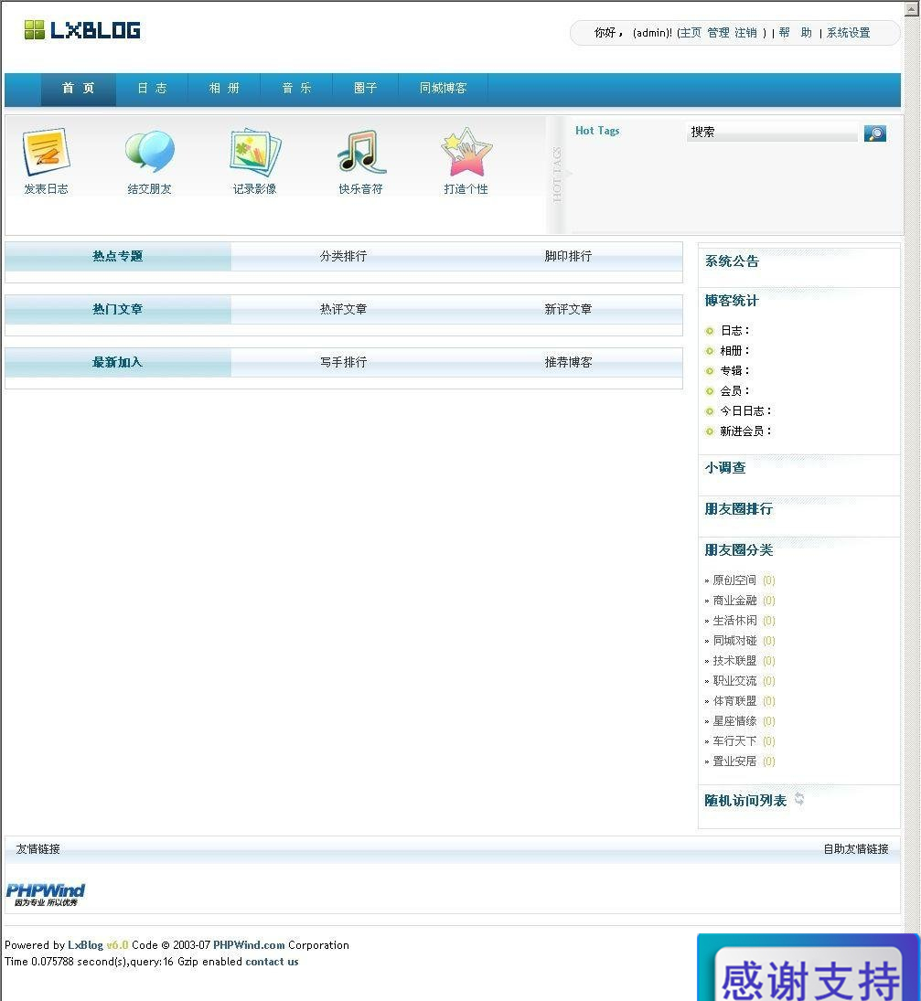
Task: Click the 系统公告 heading
Action: point(732,261)
